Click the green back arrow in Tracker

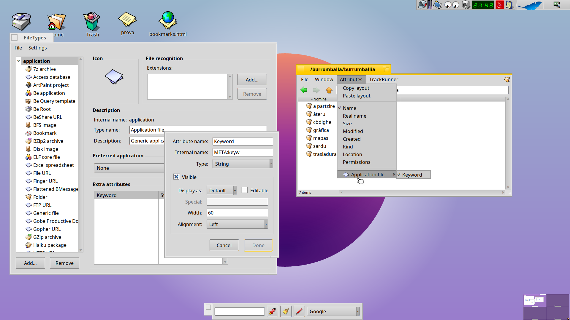pyautogui.click(x=303, y=90)
